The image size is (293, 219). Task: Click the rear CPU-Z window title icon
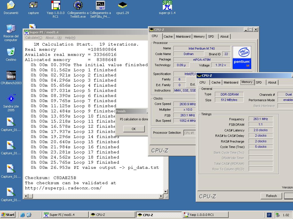click(152, 30)
